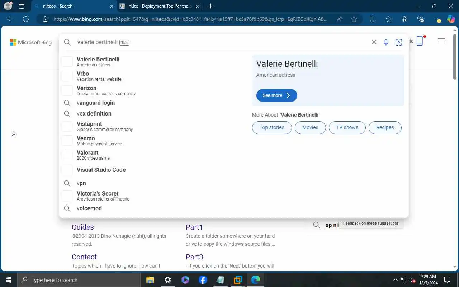Open the Guides link
Image resolution: width=459 pixels, height=287 pixels.
[x=83, y=227]
